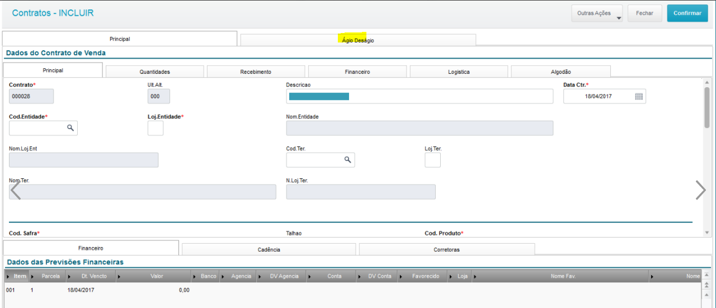Click the Data Ctr. date field

[604, 96]
